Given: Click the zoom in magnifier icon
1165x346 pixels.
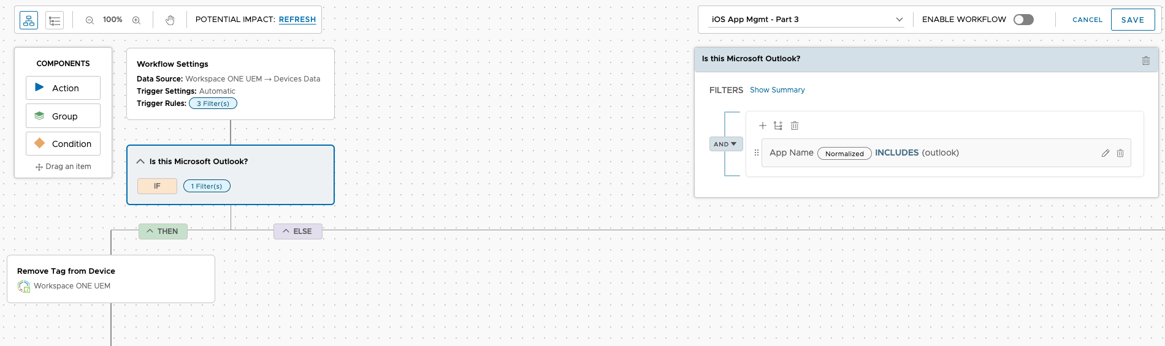Looking at the screenshot, I should [136, 20].
